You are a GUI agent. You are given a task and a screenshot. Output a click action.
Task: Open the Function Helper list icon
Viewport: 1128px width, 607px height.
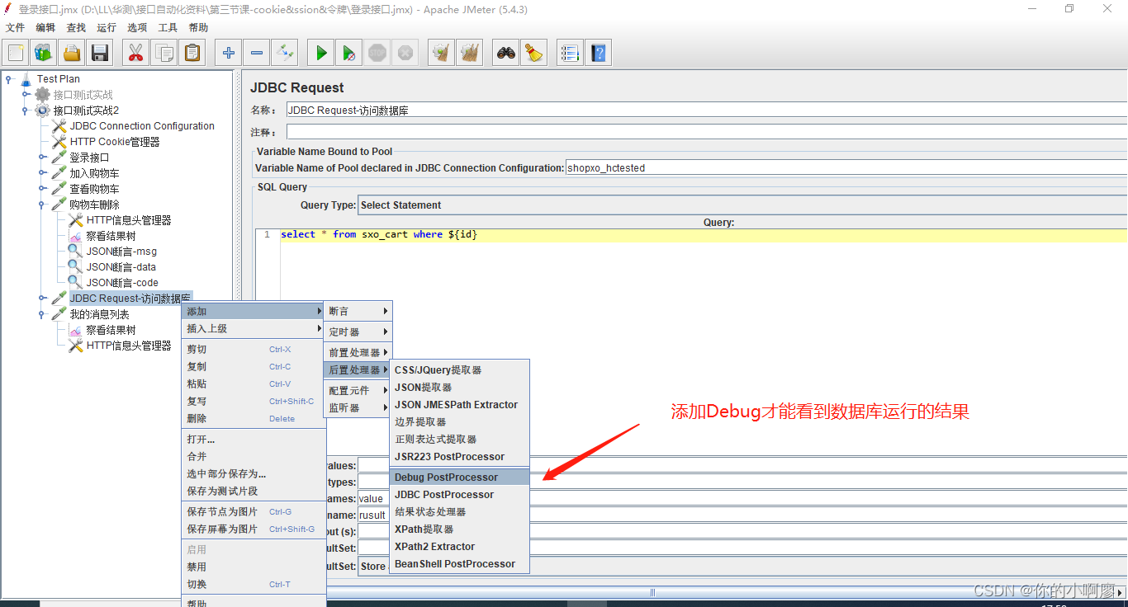click(570, 53)
